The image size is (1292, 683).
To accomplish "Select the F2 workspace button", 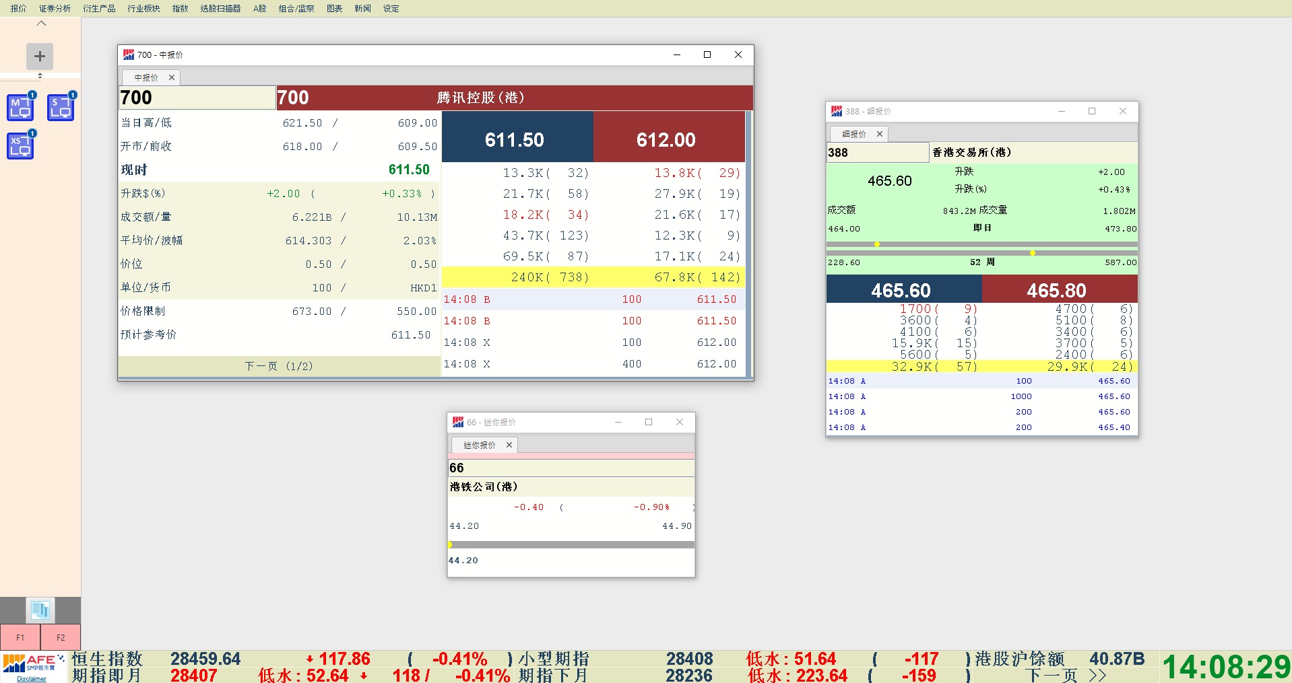I will coord(61,637).
